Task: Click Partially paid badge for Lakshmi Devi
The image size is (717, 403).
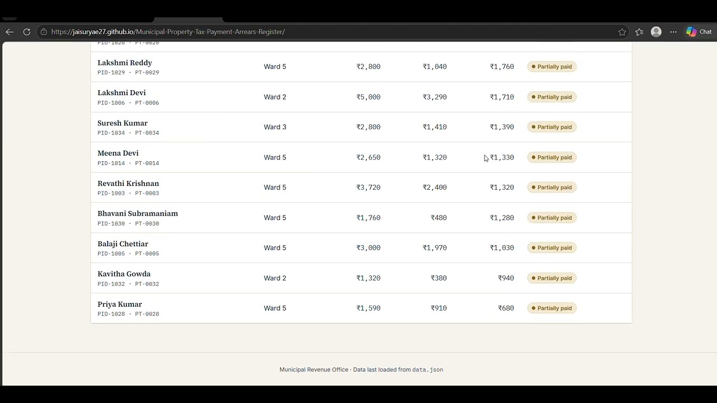Action: (552, 97)
